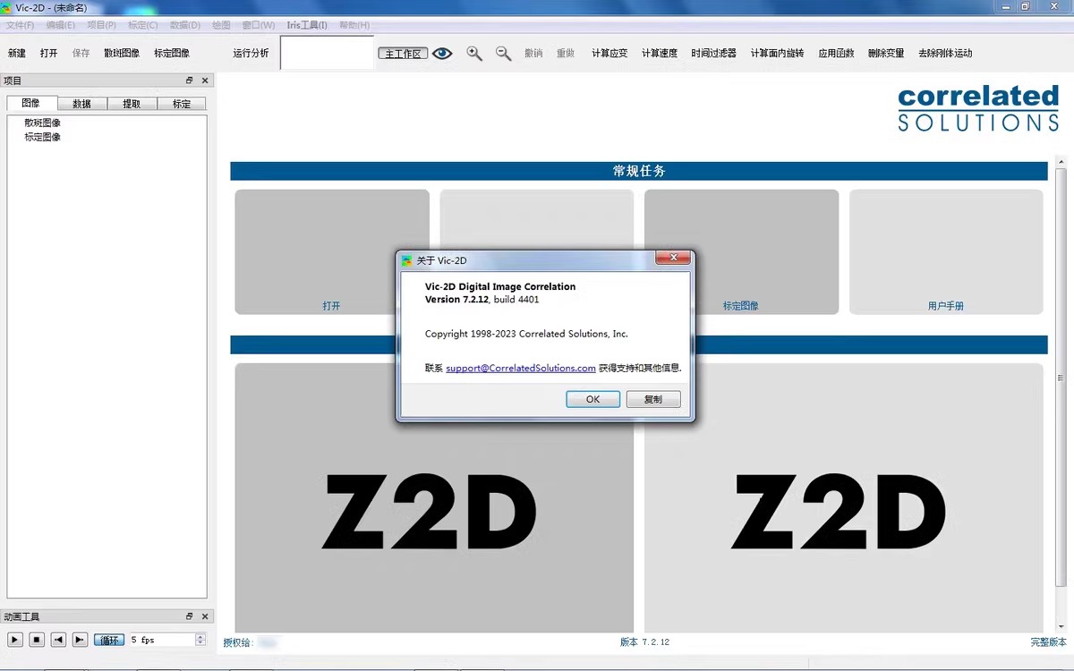
Task: Click the empty box beside 运行分析
Action: [x=327, y=53]
